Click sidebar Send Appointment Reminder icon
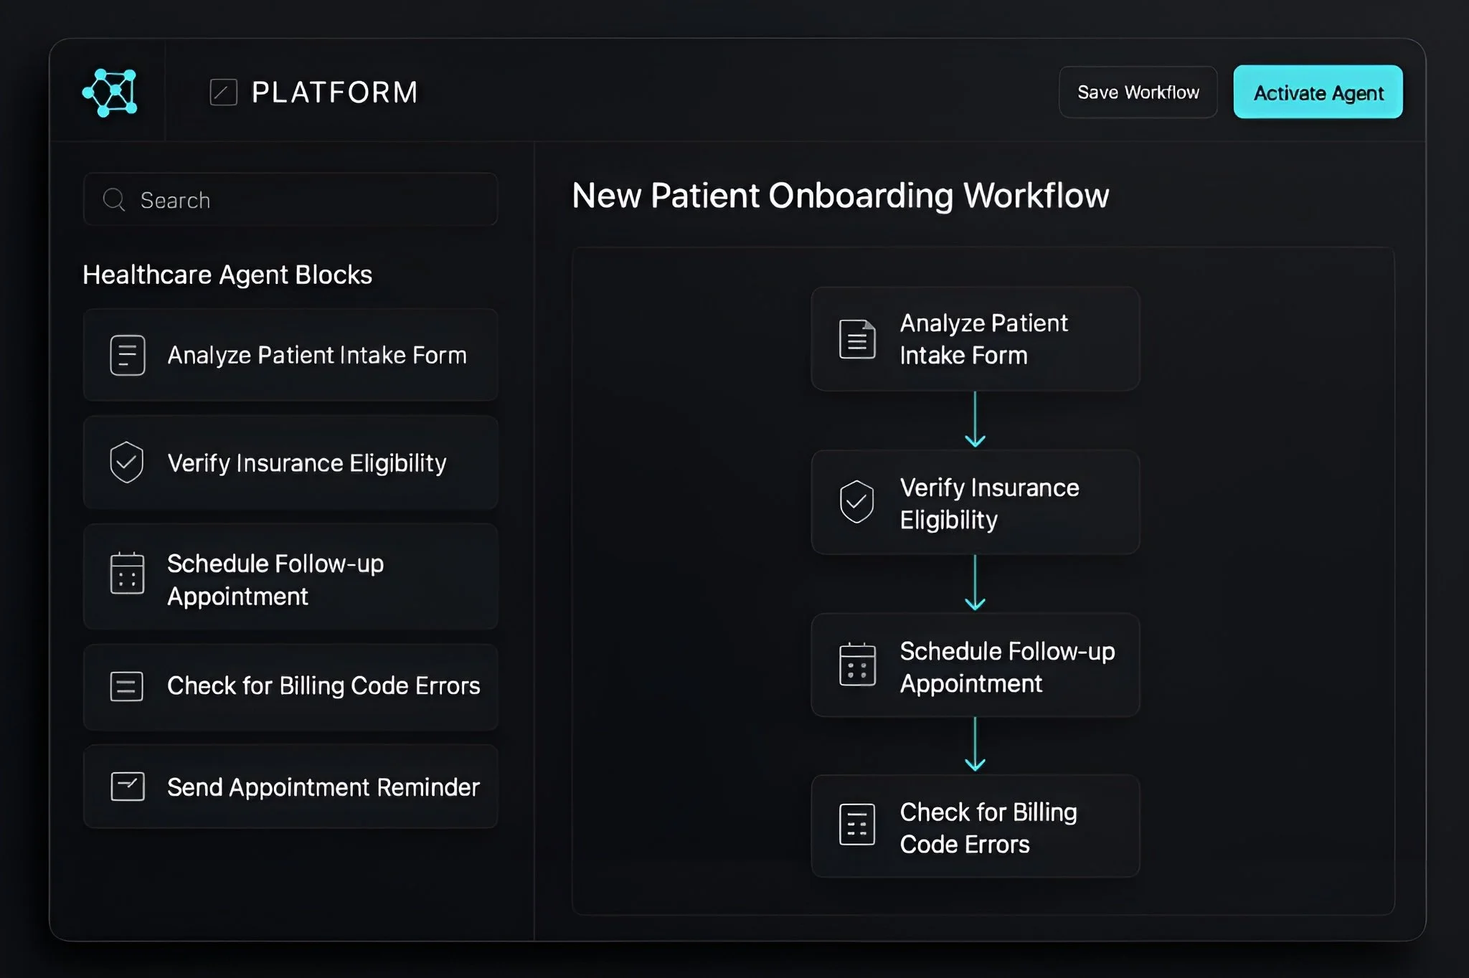The image size is (1469, 978). click(128, 787)
